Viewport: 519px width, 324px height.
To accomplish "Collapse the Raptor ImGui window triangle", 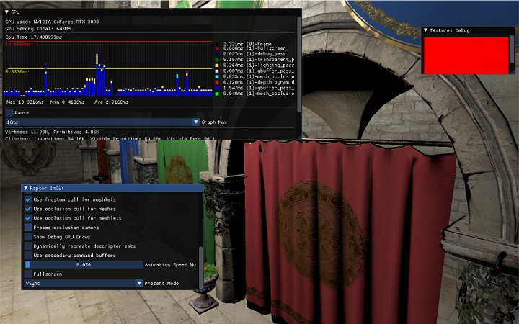I will [x=25, y=188].
